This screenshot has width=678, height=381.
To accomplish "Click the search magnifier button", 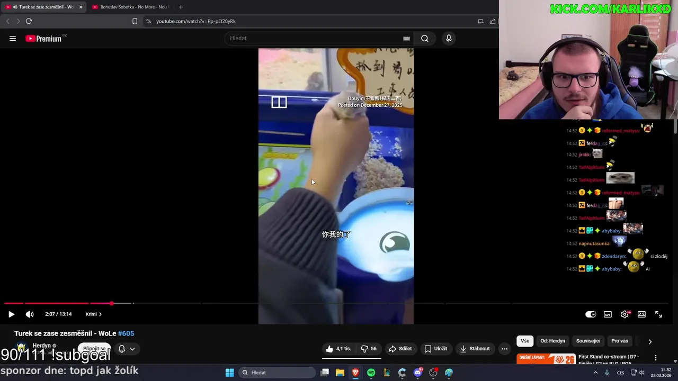I will 425,38.
